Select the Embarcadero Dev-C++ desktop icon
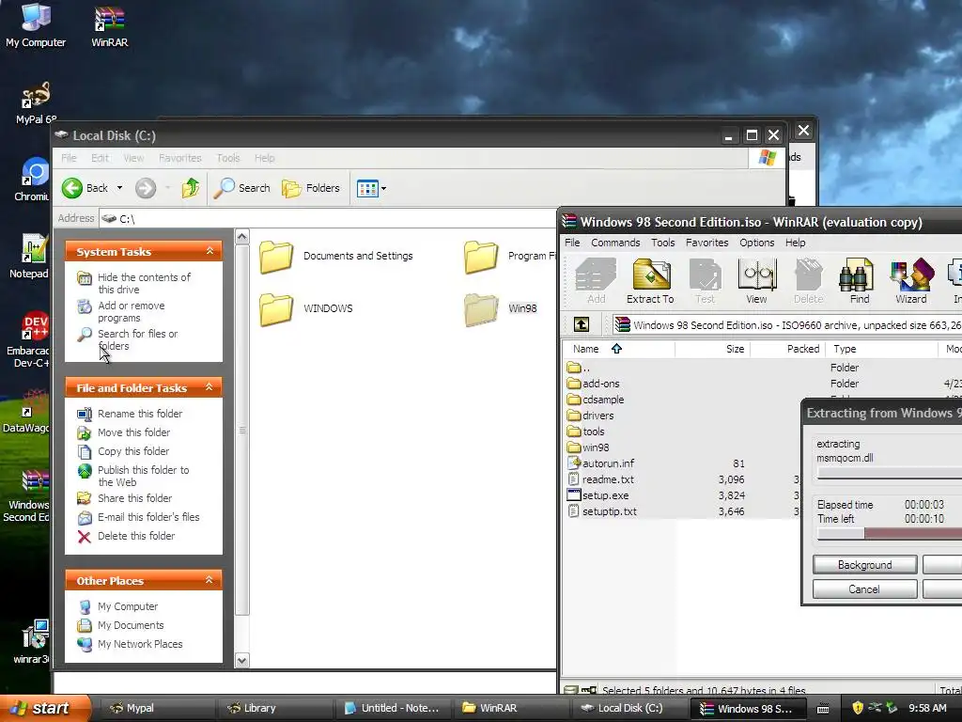This screenshot has width=962, height=722. coord(28,338)
